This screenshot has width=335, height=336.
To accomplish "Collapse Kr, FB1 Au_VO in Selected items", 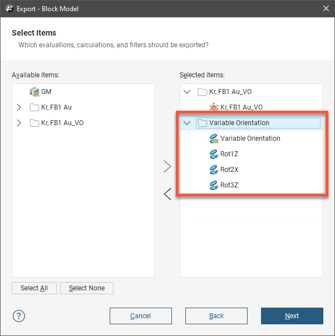I will tap(187, 92).
